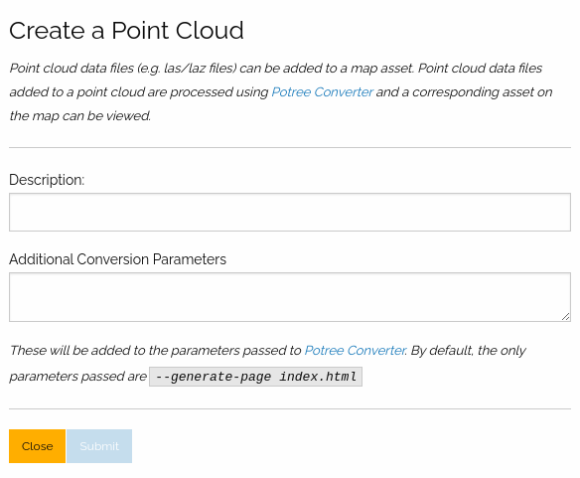580x478 pixels.
Task: Focus the Additional Conversion Parameters text area
Action: coord(290,297)
